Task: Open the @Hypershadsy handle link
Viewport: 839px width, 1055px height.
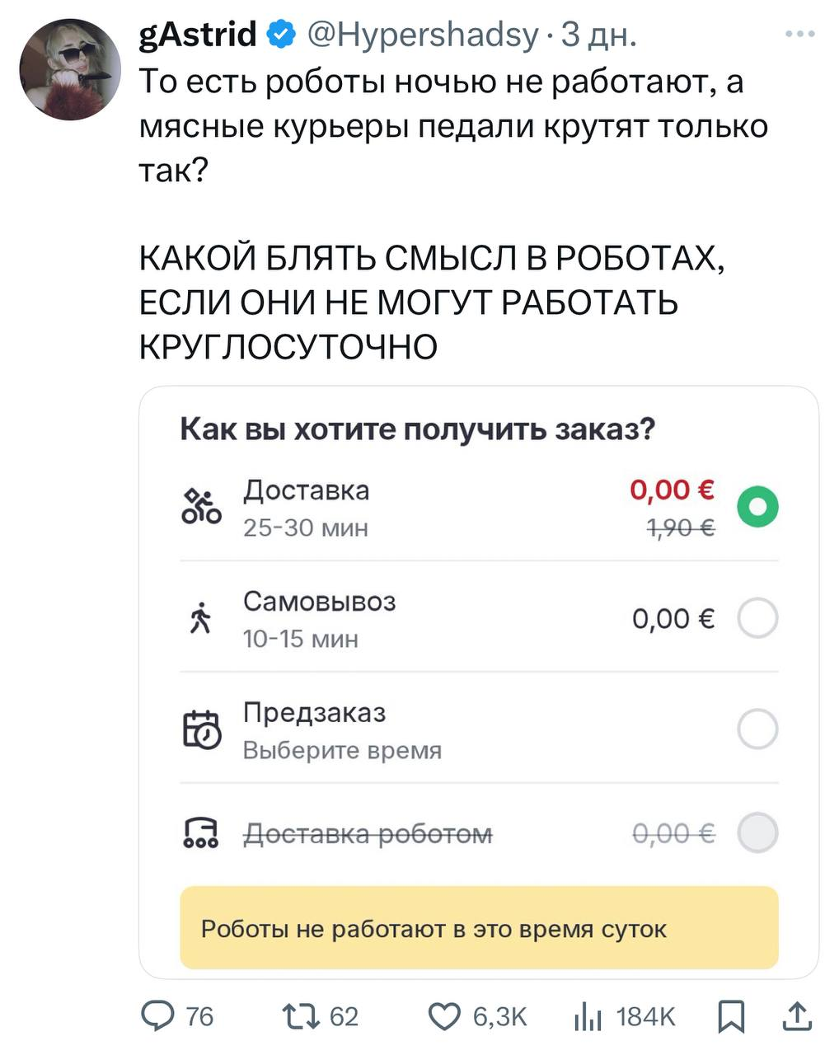Action: (x=422, y=35)
